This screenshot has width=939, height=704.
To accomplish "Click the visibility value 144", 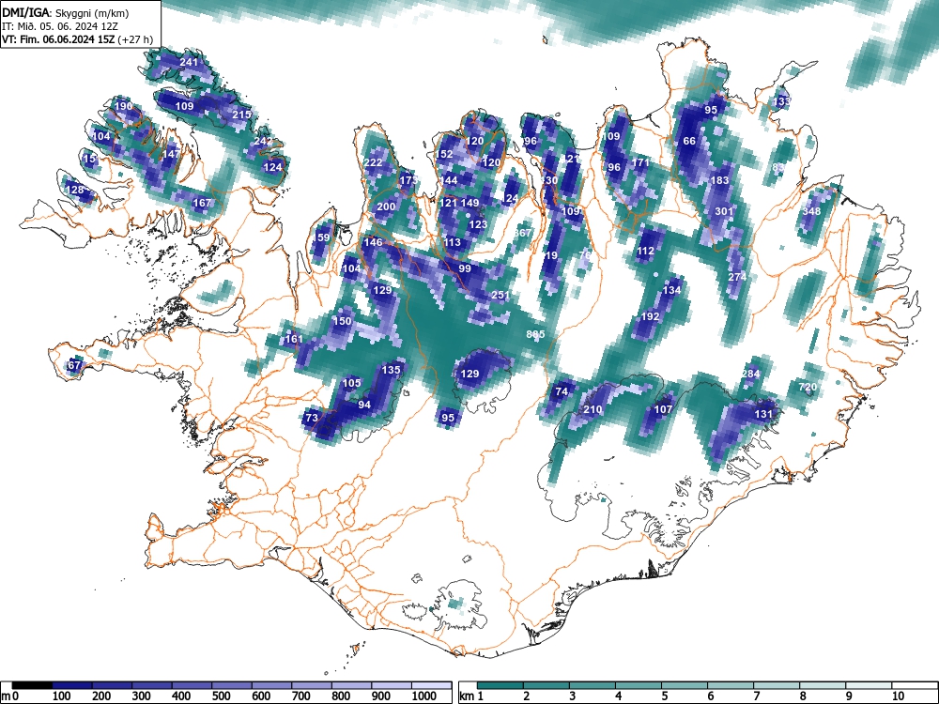I will click(449, 179).
